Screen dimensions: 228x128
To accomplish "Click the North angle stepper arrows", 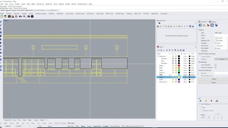I will (209, 117).
